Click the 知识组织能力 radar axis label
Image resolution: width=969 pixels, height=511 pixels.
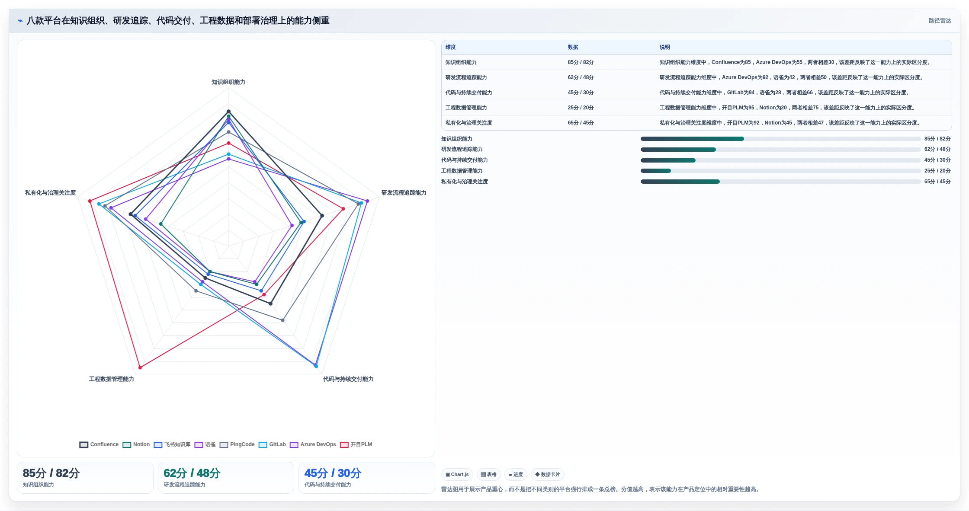click(228, 82)
